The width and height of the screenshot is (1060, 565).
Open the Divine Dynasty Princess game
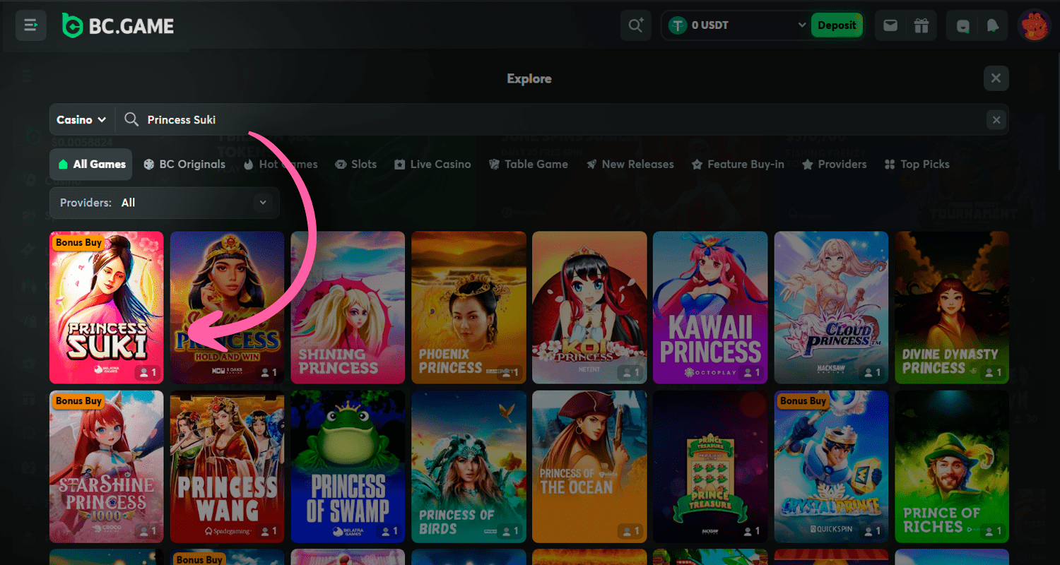click(x=952, y=307)
